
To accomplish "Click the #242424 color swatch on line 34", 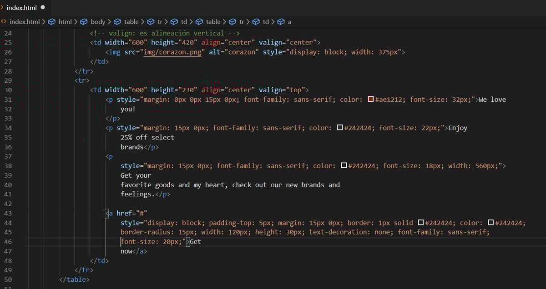I will point(339,128).
